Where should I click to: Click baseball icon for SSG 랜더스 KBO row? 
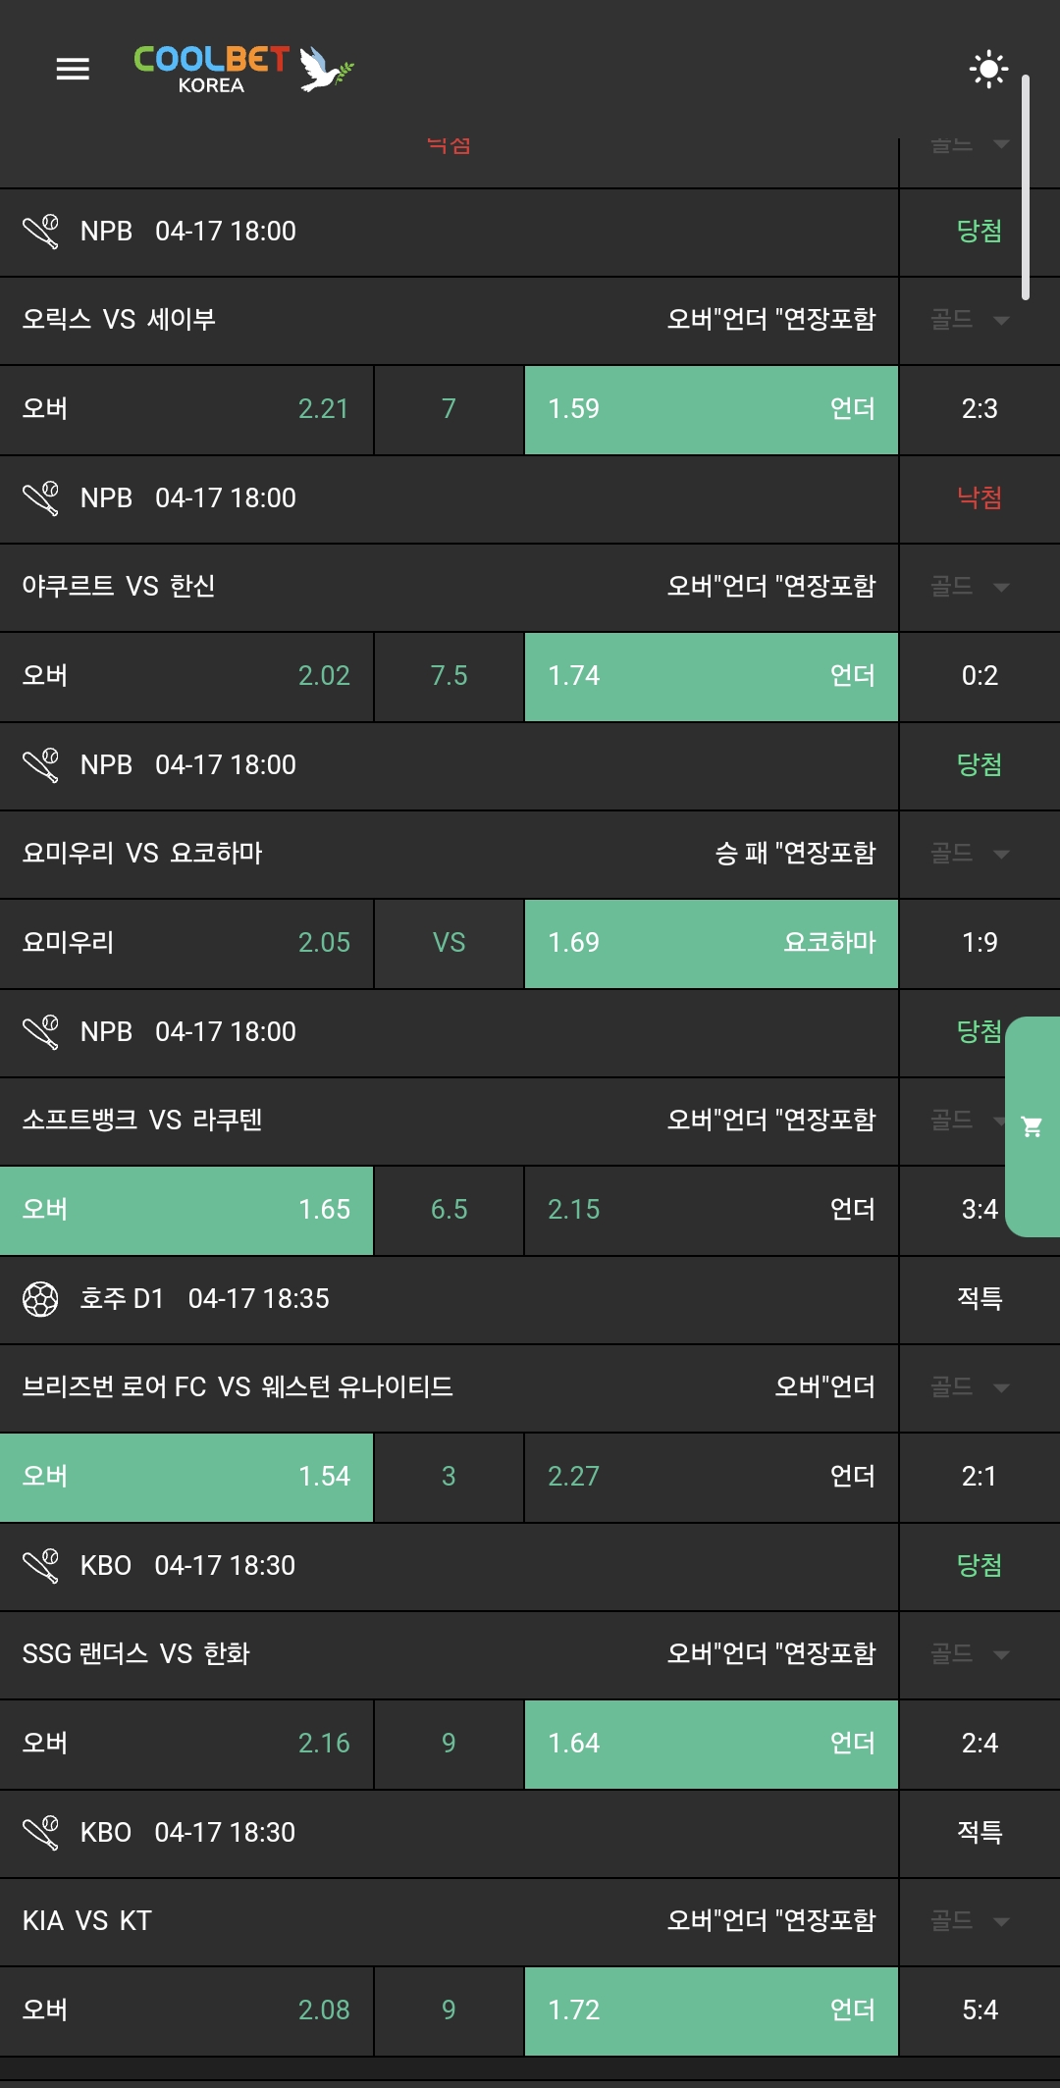click(x=41, y=1566)
